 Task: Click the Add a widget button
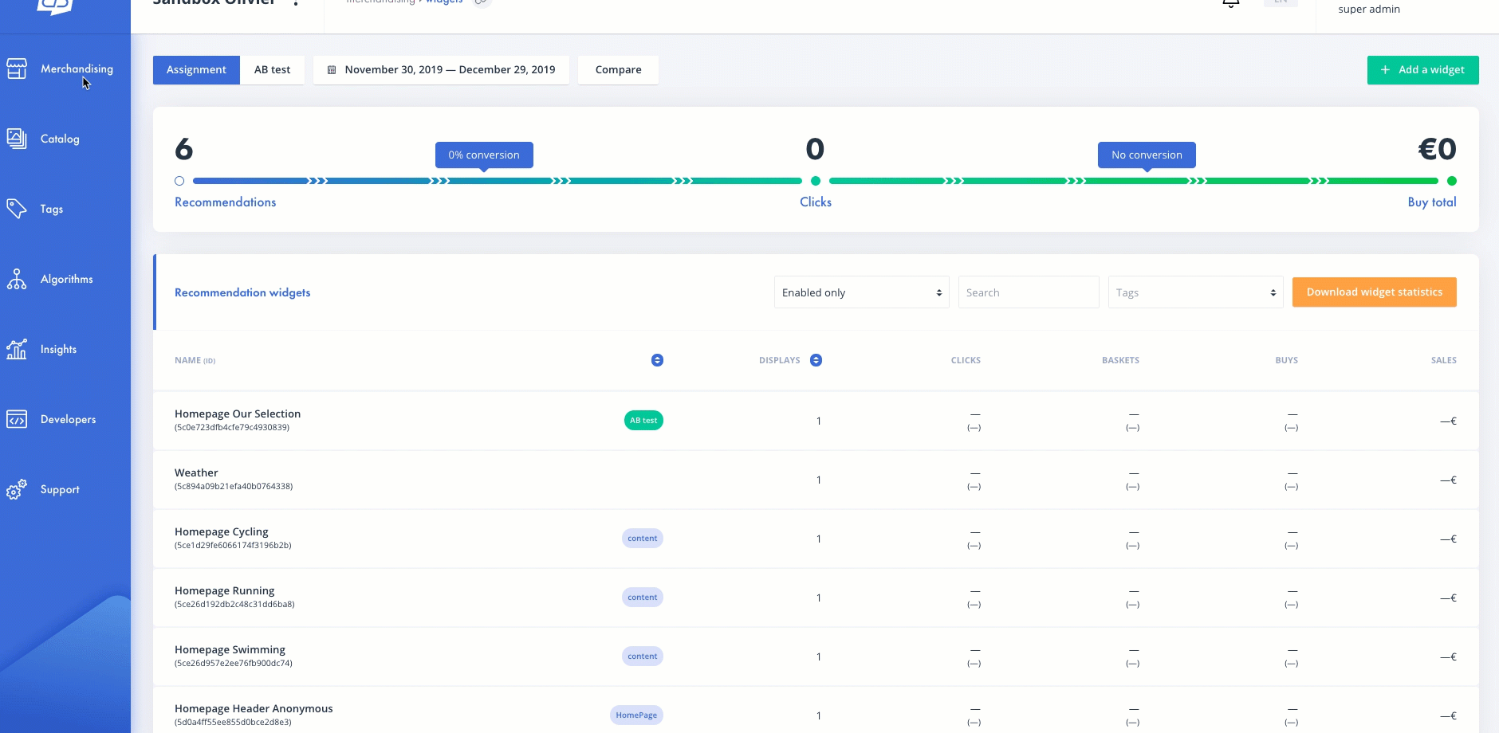point(1422,70)
